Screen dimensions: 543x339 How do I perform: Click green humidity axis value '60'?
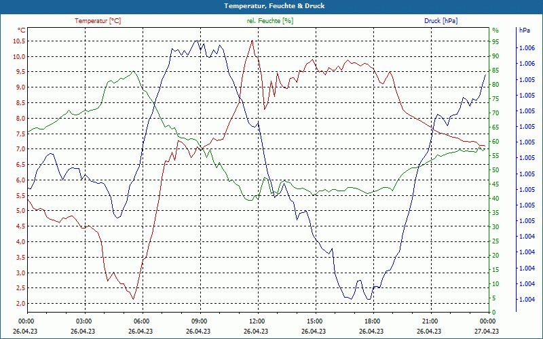coord(495,142)
